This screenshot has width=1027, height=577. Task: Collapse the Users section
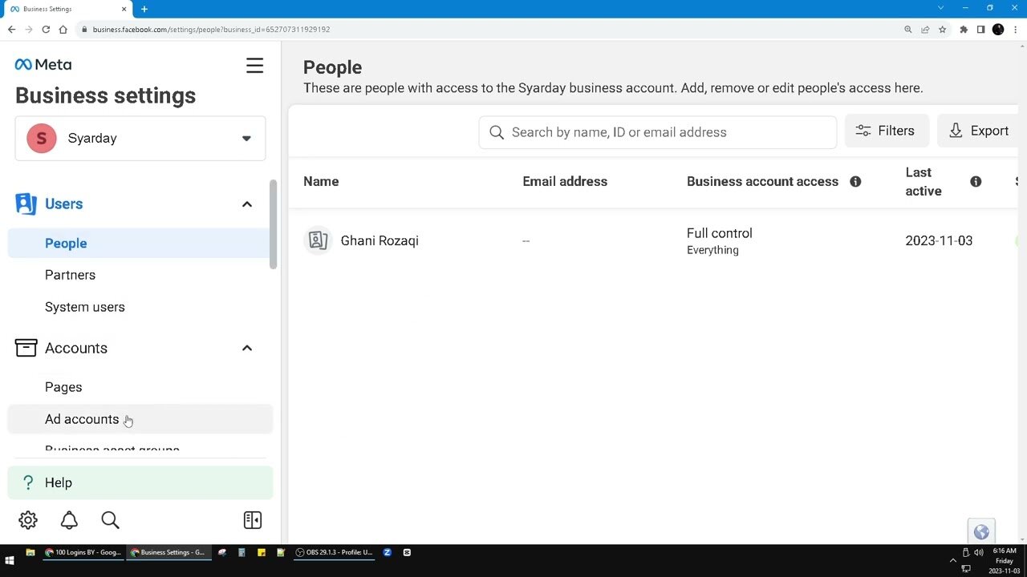click(x=247, y=204)
